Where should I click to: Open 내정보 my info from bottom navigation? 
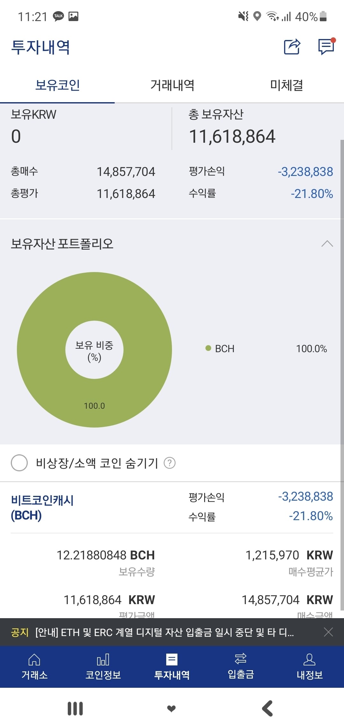click(309, 666)
